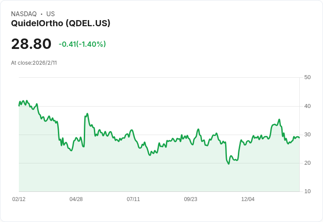The image size is (323, 222).
Task: Select the 09/23 date axis label
Action: point(190,199)
